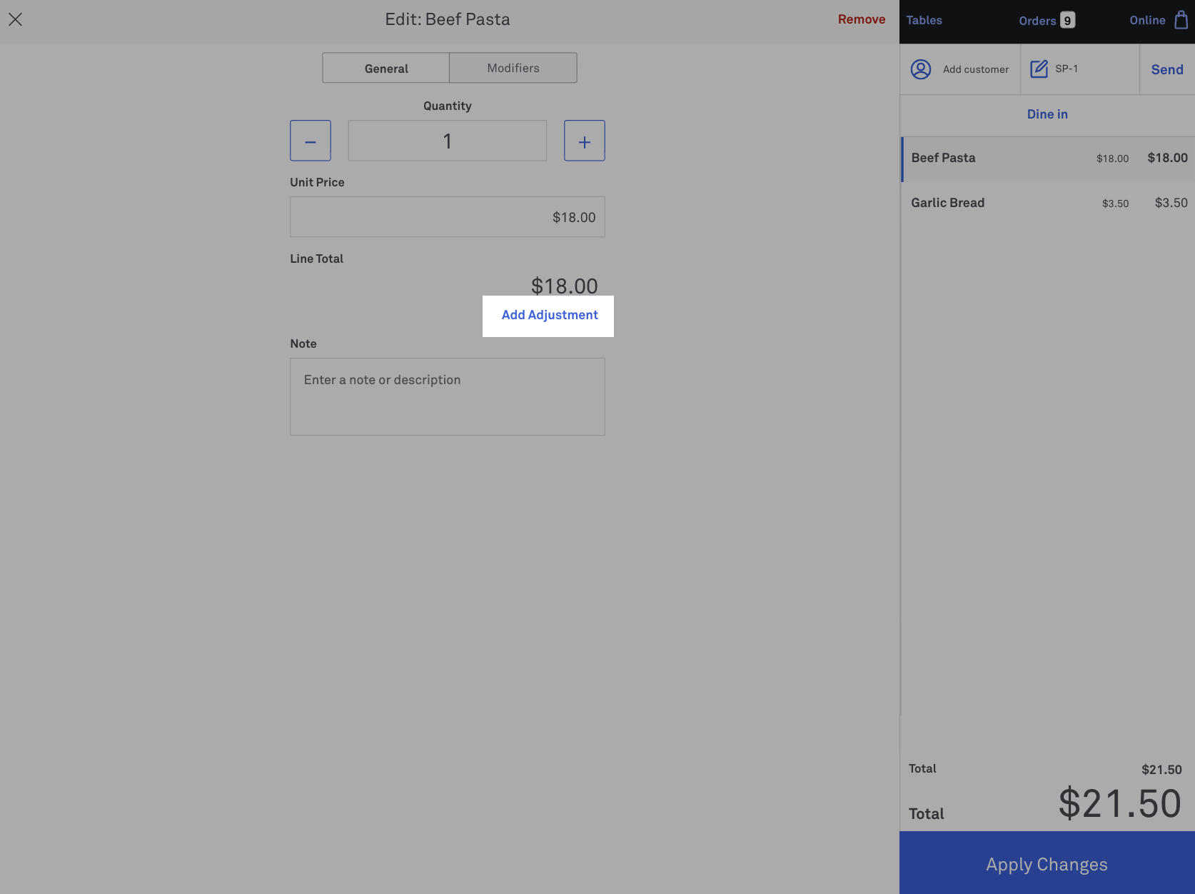
Task: Select the Beef Pasta order line
Action: (x=1047, y=159)
